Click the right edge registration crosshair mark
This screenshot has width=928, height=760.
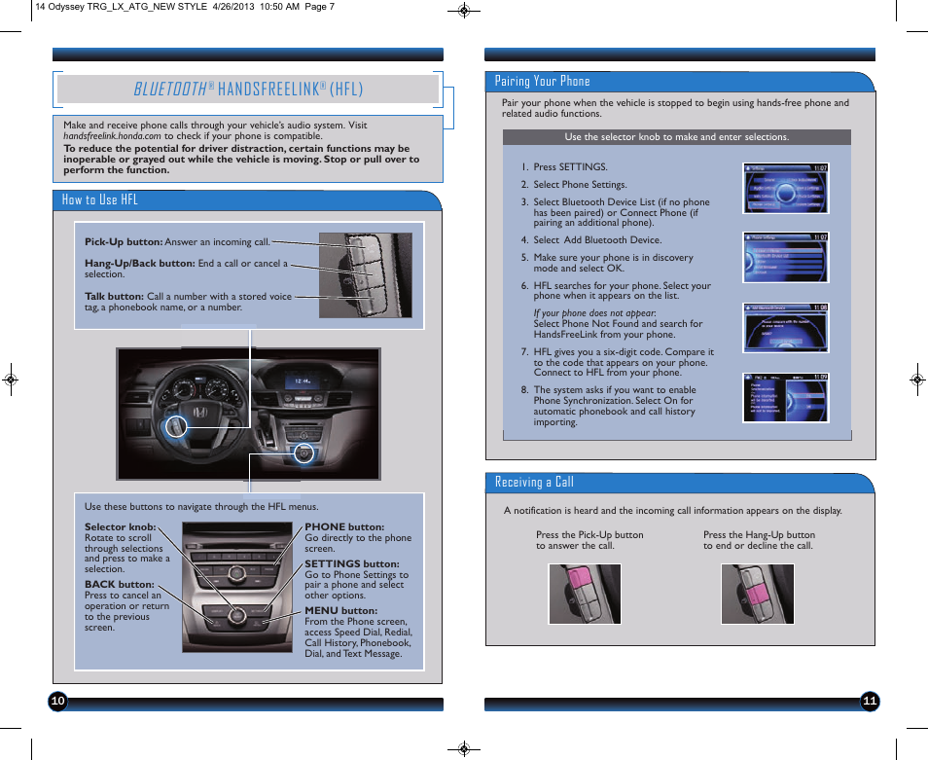tap(917, 380)
